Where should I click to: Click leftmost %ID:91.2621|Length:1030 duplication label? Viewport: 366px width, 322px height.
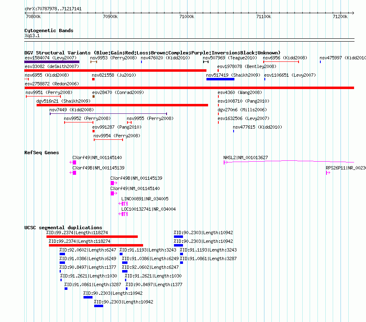click(x=89, y=276)
